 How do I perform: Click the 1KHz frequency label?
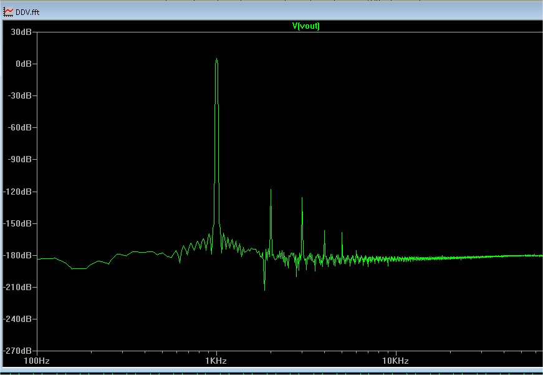216,361
